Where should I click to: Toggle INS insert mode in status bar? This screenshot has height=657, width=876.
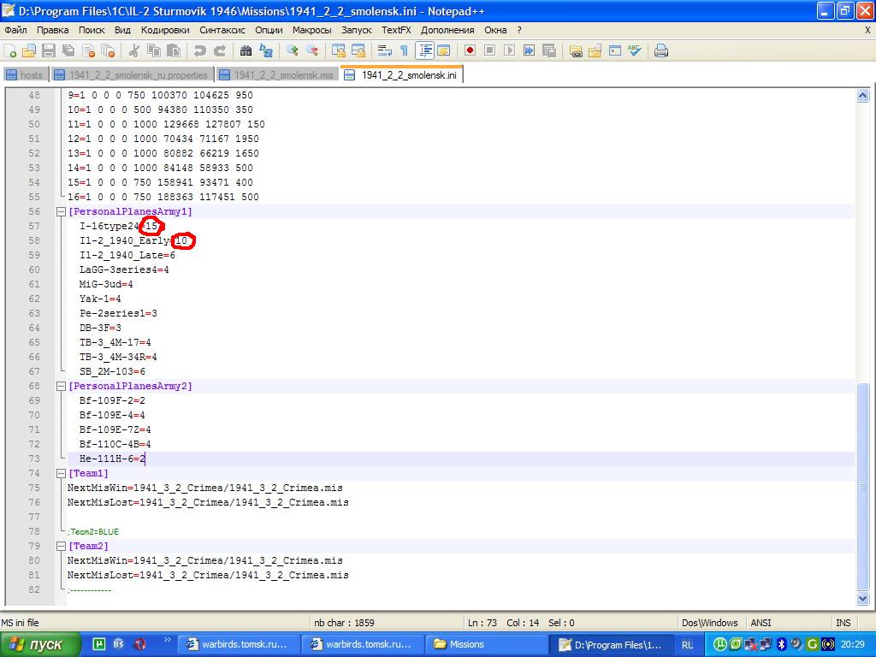tap(843, 623)
